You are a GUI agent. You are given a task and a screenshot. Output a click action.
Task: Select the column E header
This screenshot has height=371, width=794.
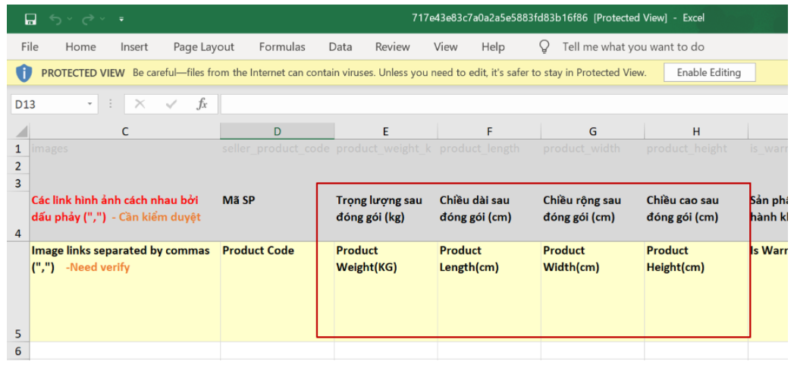[x=384, y=132]
